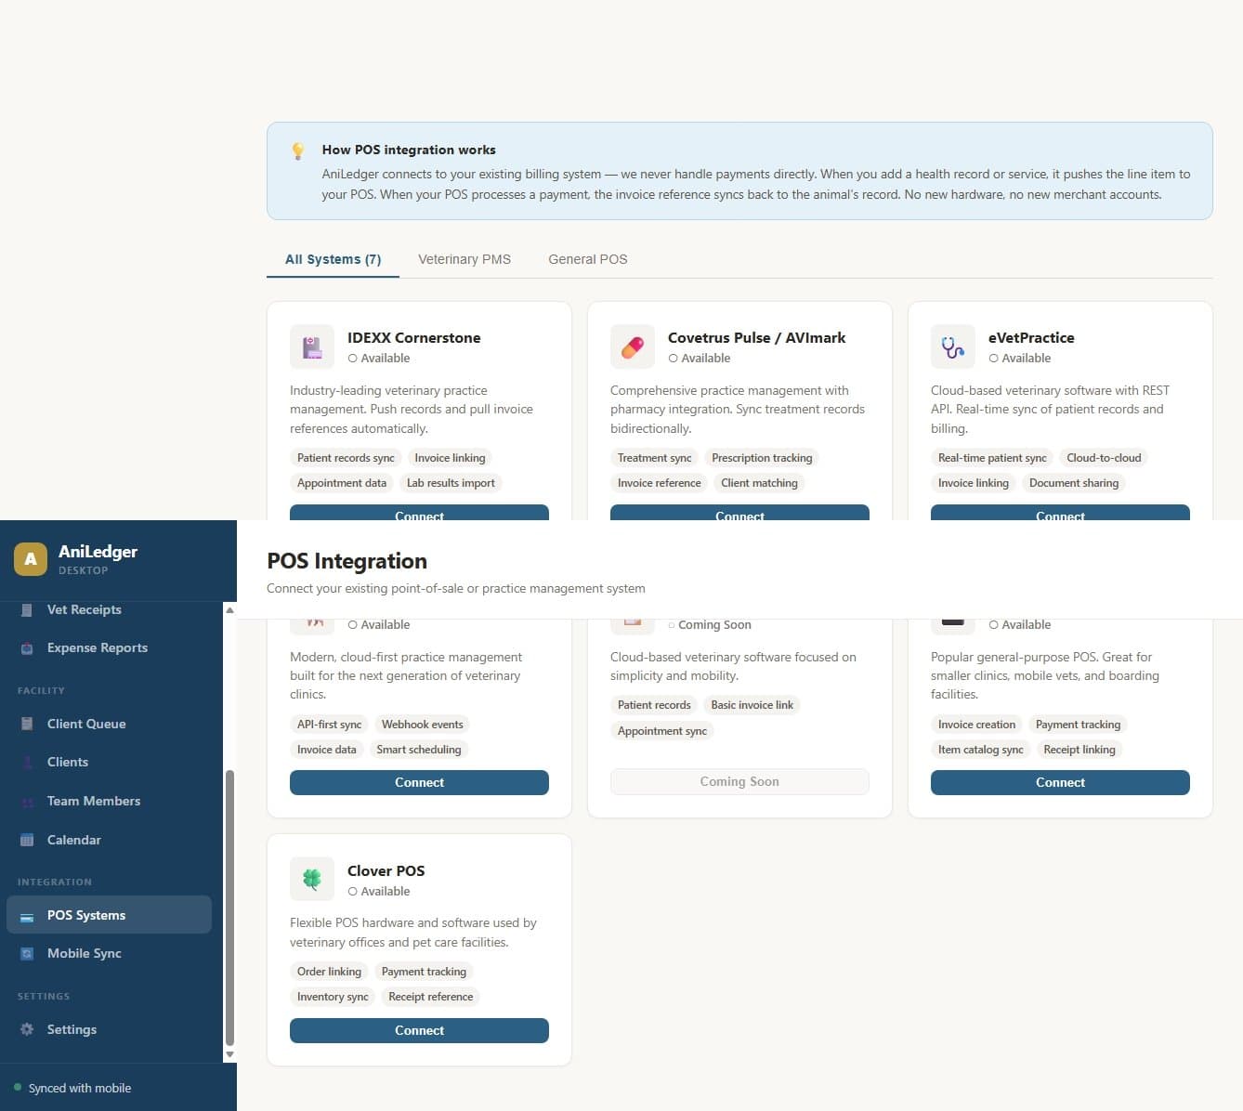Select the clover icon on Clover POS card
Image resolution: width=1243 pixels, height=1111 pixels.
coord(311,878)
